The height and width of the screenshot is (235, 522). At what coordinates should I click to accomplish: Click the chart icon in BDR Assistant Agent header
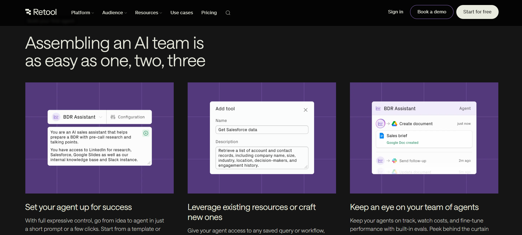pyautogui.click(x=378, y=108)
